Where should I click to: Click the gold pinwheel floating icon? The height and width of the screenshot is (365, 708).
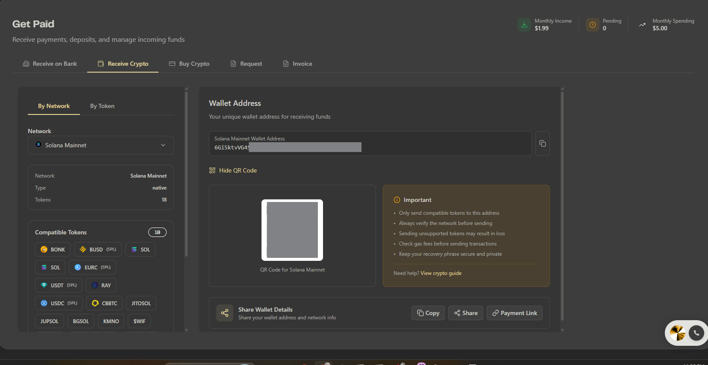[677, 333]
